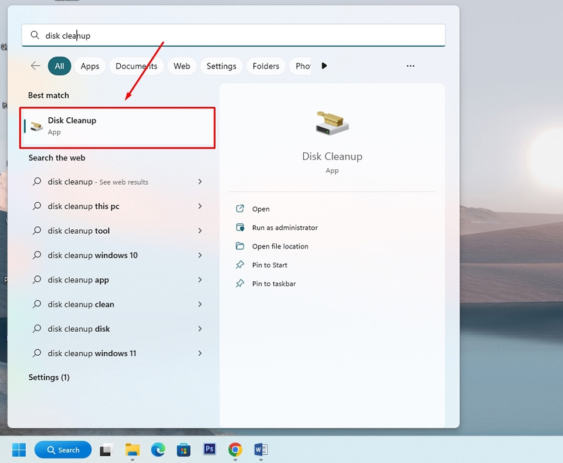Switch to the Apps filter tab
Viewport: 563px width, 463px height.
tap(90, 66)
